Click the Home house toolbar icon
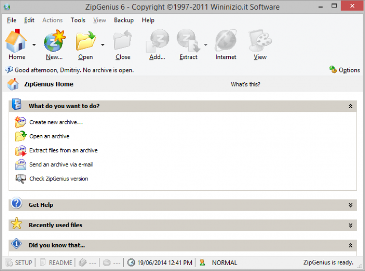The width and height of the screenshot is (365, 271). [x=16, y=41]
